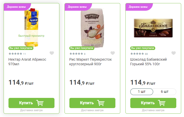184x117 pixels.
Task: Open the Рис Маркет Перекресток product title
Action: coord(90,62)
